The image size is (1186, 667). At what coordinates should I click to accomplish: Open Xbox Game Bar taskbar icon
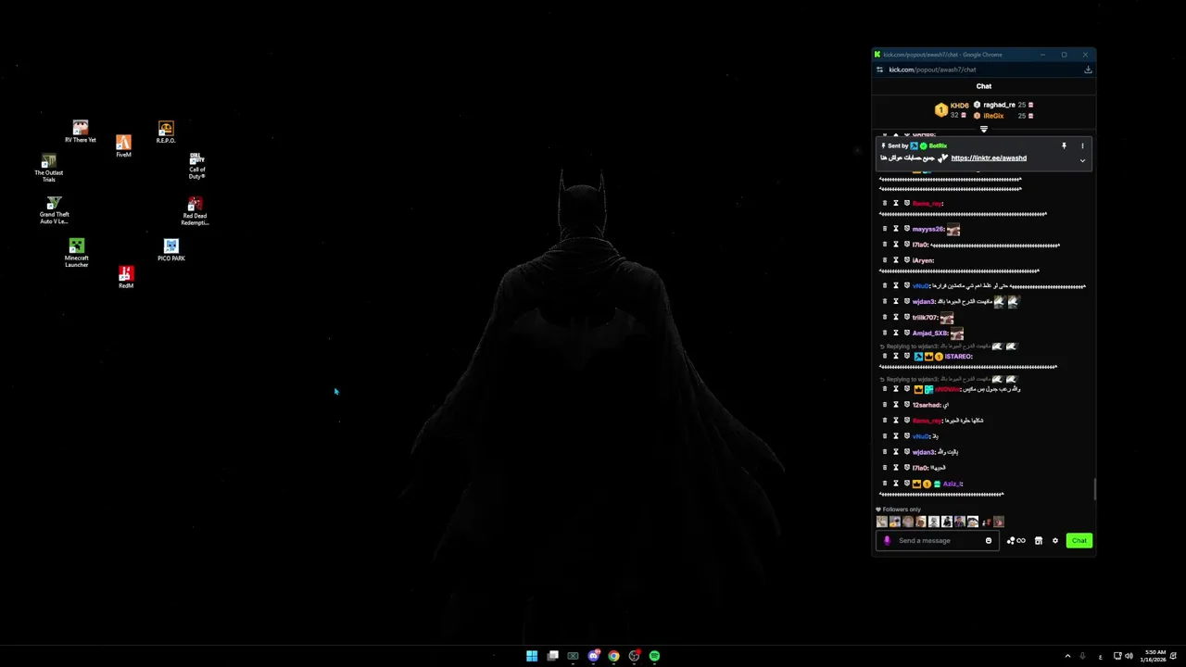click(573, 656)
